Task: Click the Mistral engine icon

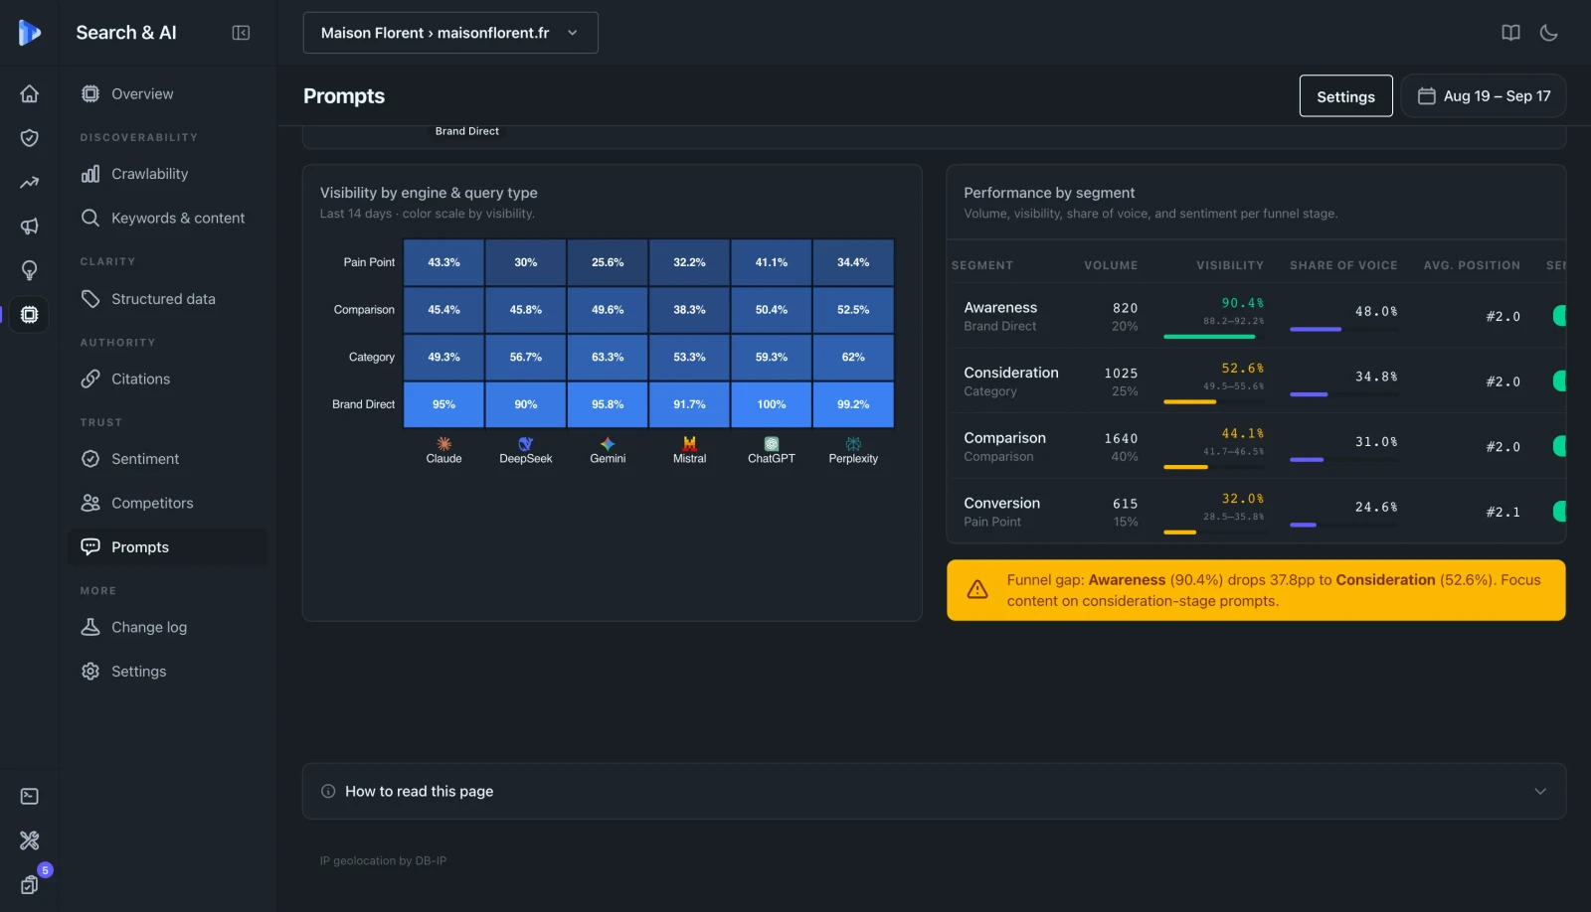Action: (689, 444)
